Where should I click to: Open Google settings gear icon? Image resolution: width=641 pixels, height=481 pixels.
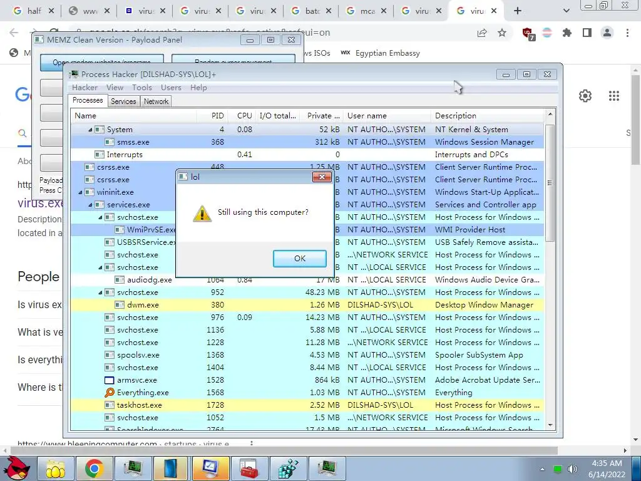[585, 96]
